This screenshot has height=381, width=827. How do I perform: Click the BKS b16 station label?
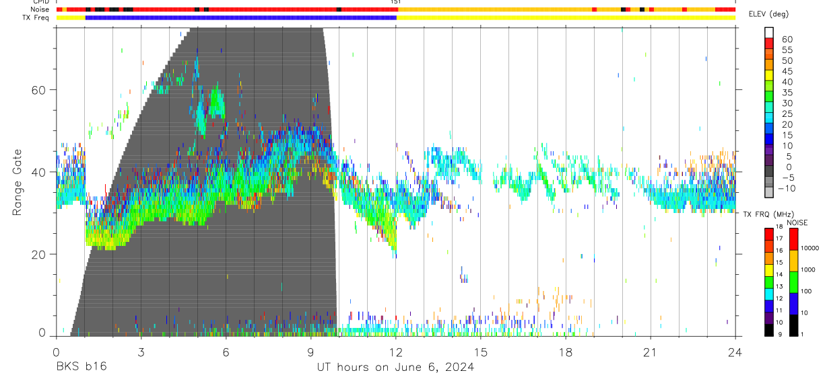81,367
